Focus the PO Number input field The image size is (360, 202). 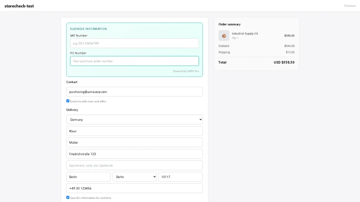[x=134, y=61]
